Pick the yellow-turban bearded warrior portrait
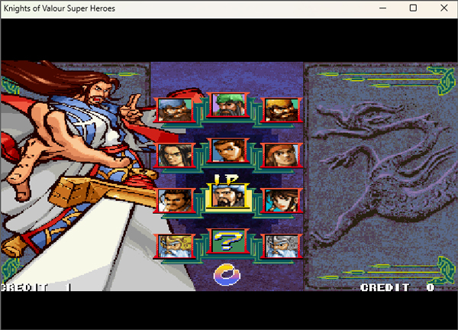The height and width of the screenshot is (330, 458). [x=282, y=110]
